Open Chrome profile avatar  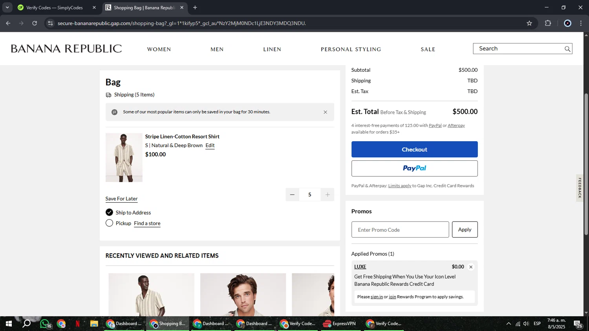tap(567, 23)
